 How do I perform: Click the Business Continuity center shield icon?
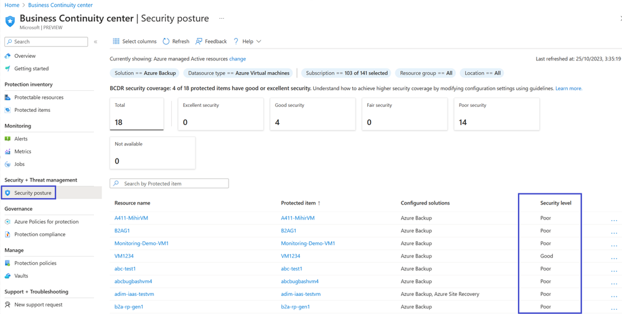[x=10, y=21]
